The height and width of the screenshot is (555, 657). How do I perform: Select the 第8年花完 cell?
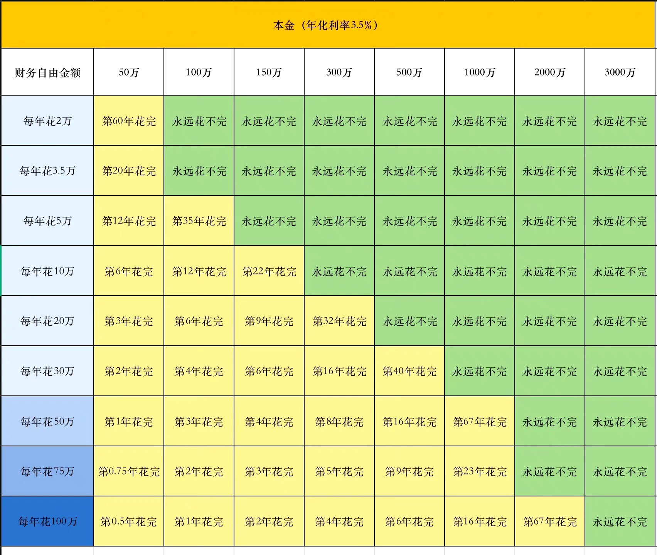[339, 421]
